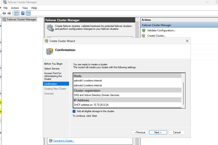Uncheck Add all eligible storage to the cluster

(x=74, y=111)
